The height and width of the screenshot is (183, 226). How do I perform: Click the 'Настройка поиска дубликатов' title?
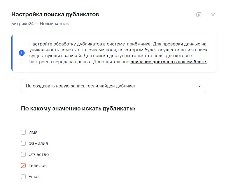(x=55, y=14)
